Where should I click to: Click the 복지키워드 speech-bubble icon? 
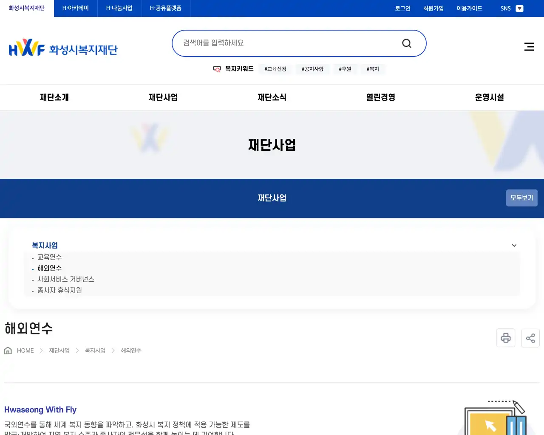click(x=217, y=68)
